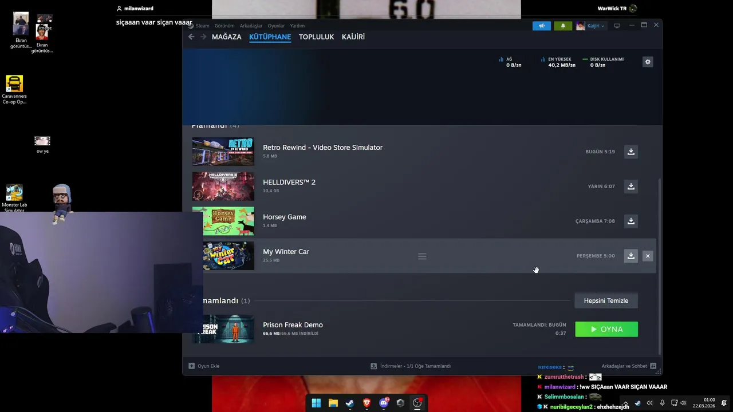Open the green notifications bell

(563, 26)
